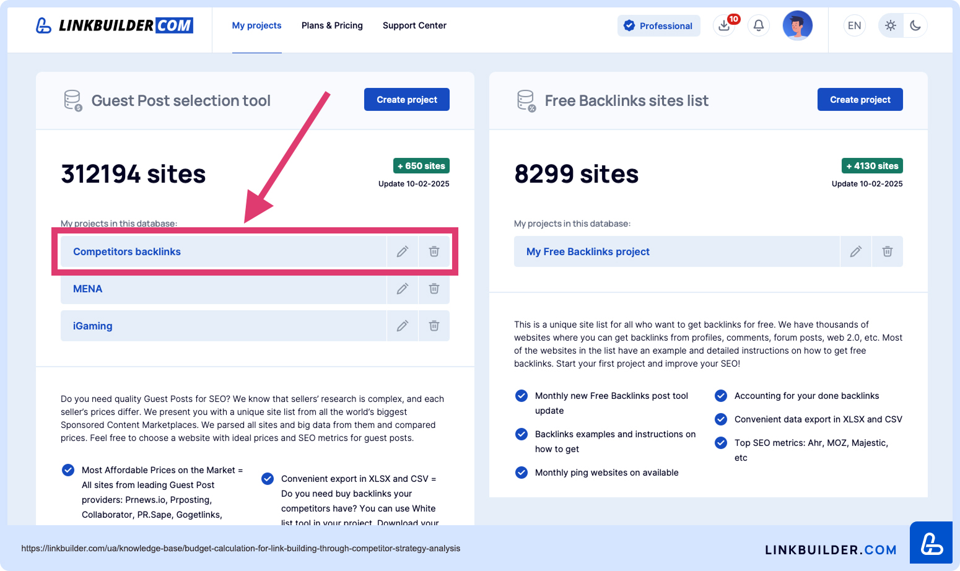Image resolution: width=960 pixels, height=571 pixels.
Task: Delete the MENA project via trash icon
Action: pos(434,289)
